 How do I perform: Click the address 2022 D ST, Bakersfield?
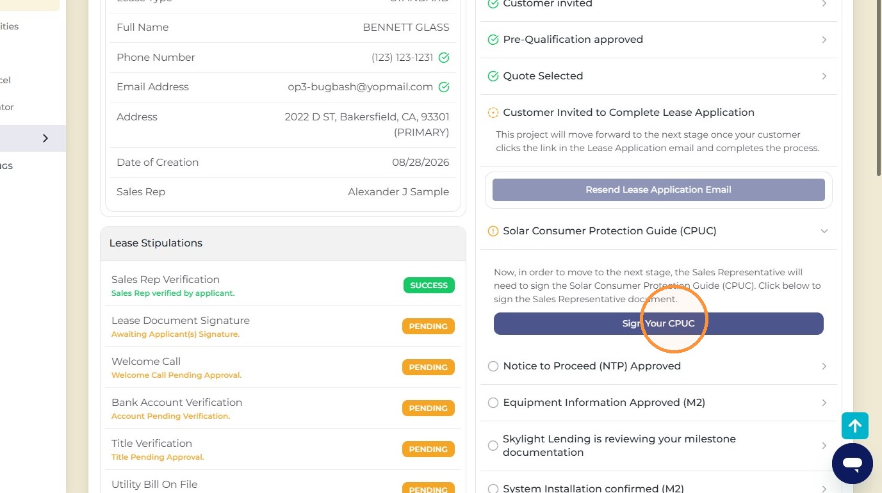[x=367, y=125]
